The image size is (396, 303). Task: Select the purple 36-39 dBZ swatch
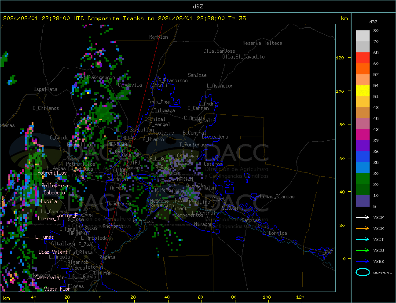[x=363, y=146]
